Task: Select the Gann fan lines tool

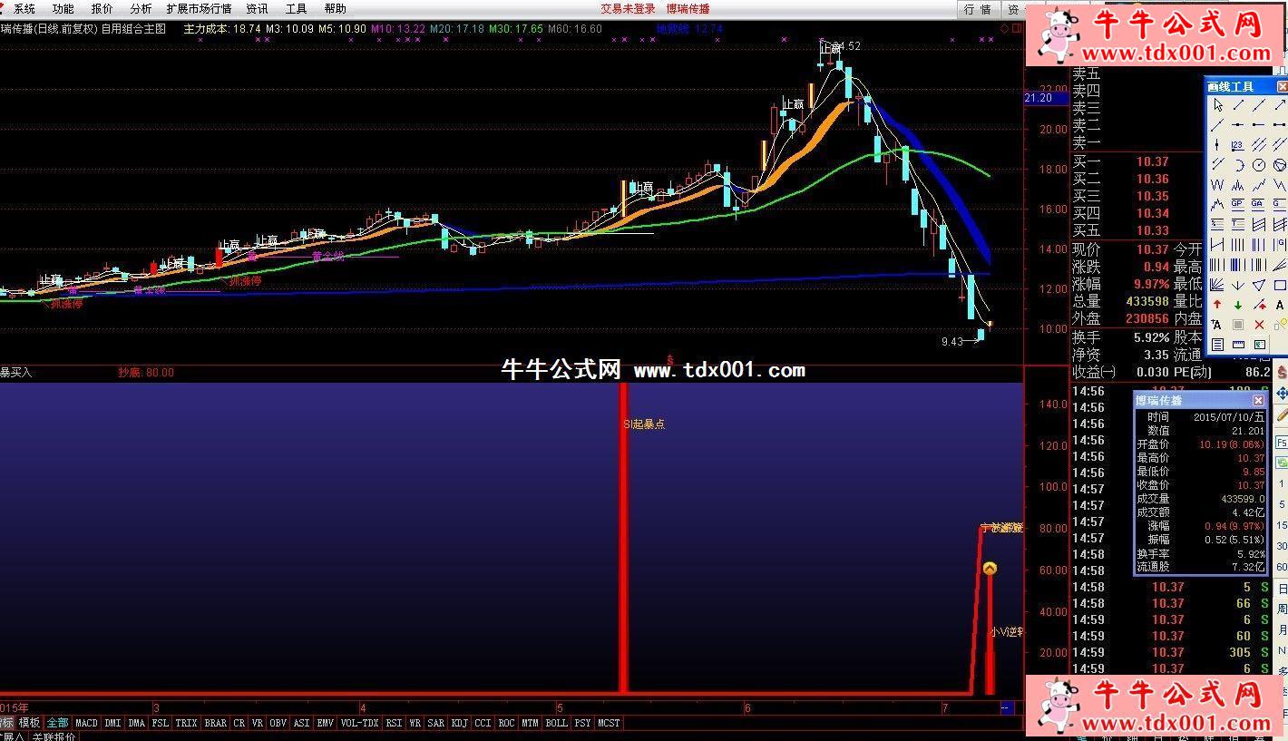Action: tap(1218, 286)
